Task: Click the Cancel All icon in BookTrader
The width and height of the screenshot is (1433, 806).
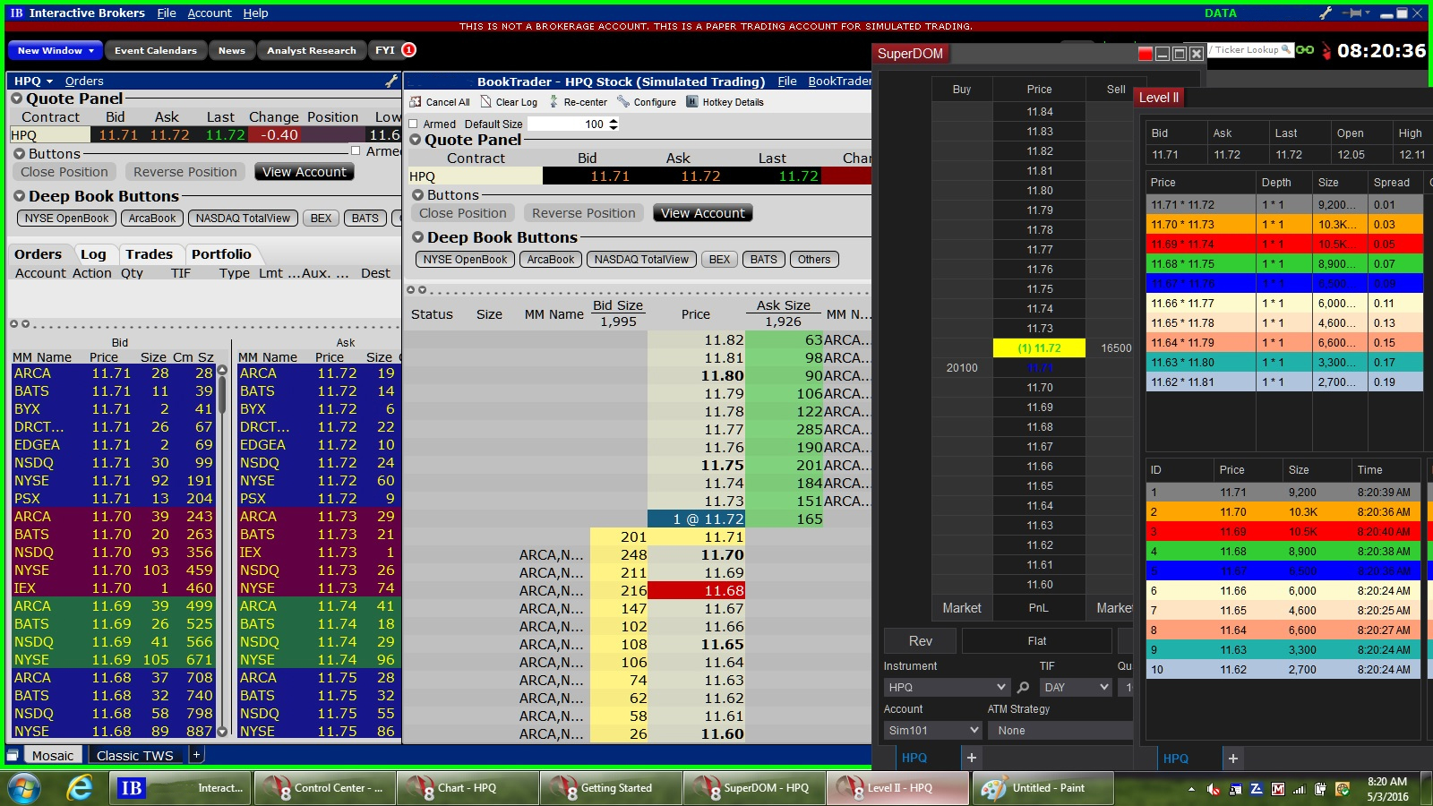Action: [416, 102]
